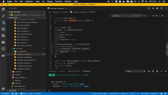168x95 pixels.
Task: Switch to the PROBLEMS tab
Action: (x=52, y=71)
